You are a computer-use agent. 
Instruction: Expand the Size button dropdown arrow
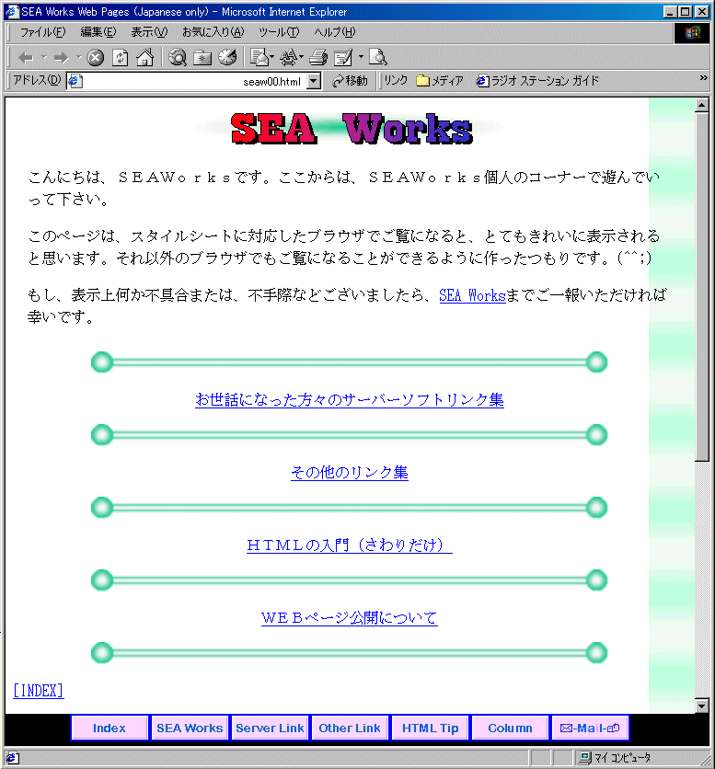pos(301,58)
